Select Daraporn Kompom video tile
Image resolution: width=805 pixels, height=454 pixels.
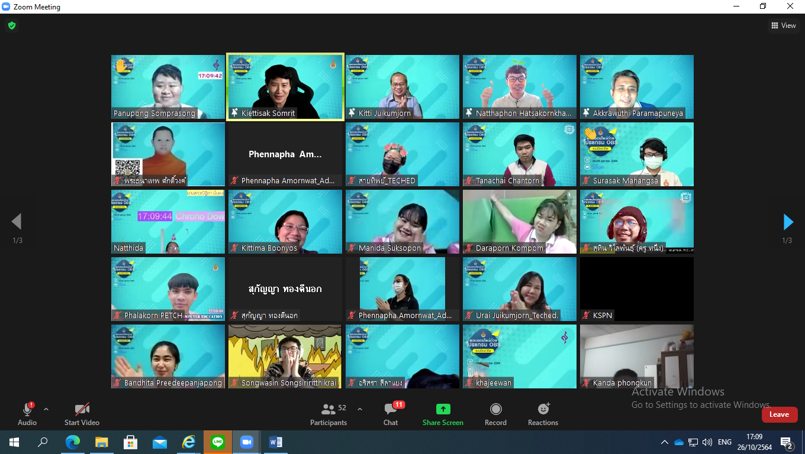[x=520, y=222]
